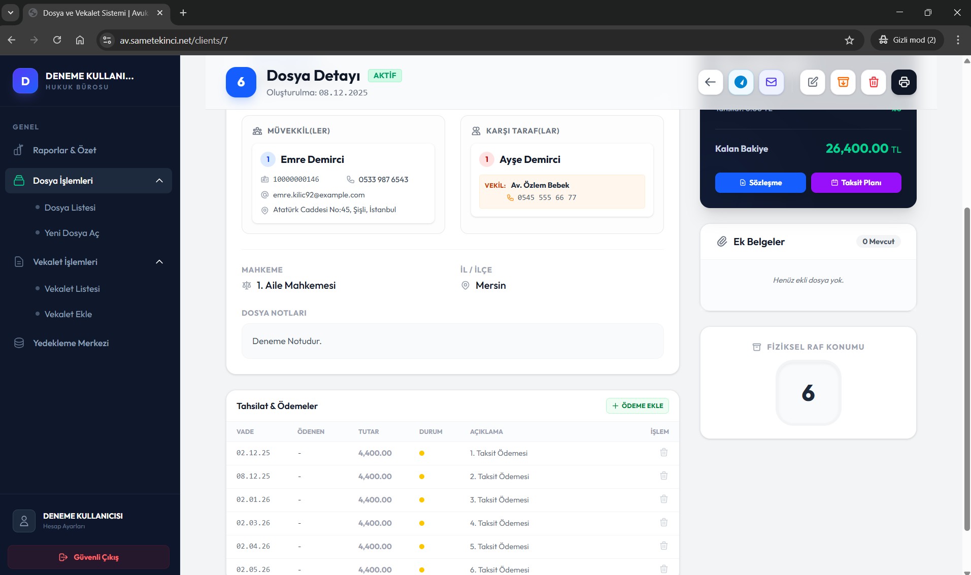Open the edit file pencil icon

pyautogui.click(x=813, y=82)
